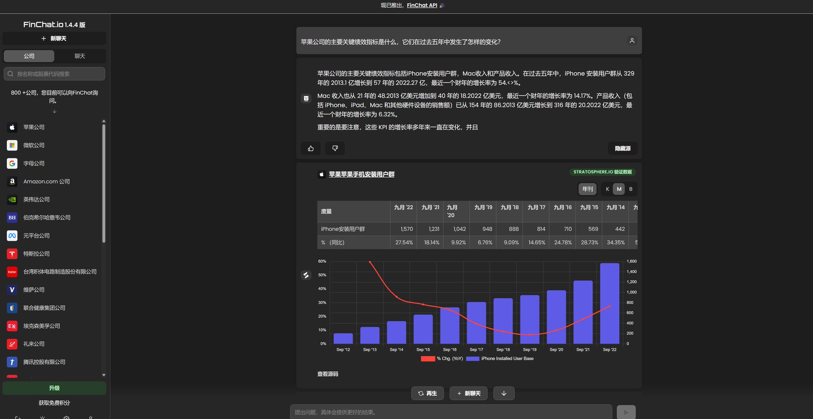The height and width of the screenshot is (419, 813).
Task: Click the search magnifier icon in the sidebar
Action: coord(11,74)
